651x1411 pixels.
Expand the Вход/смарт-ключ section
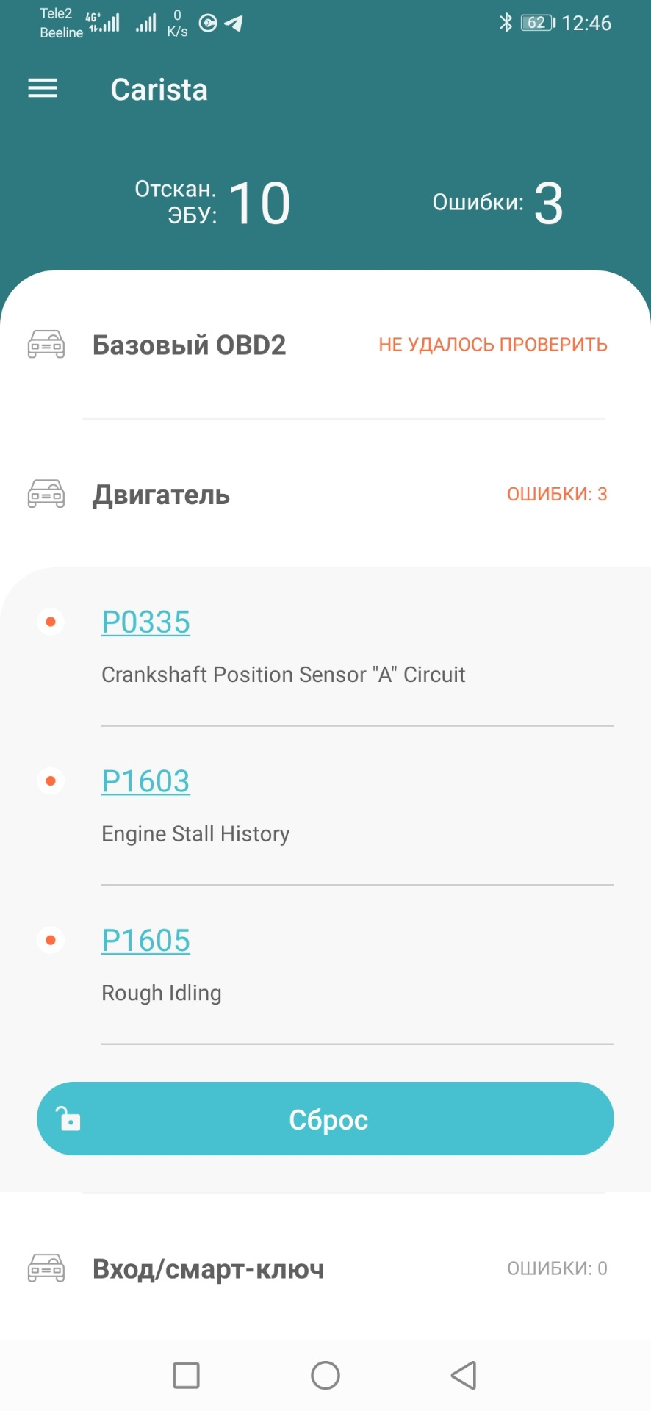[208, 1269]
